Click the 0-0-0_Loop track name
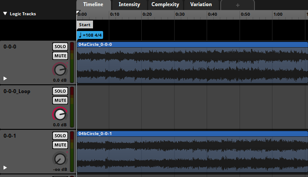The image size is (308, 177). coord(17,91)
